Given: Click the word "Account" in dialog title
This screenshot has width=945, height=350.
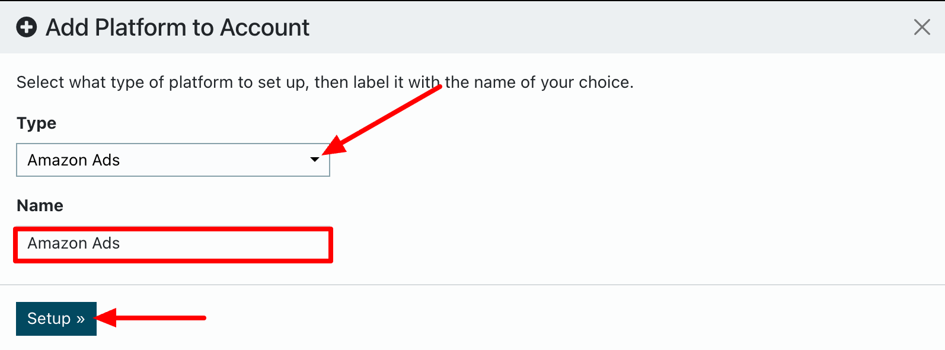Looking at the screenshot, I should 264,27.
